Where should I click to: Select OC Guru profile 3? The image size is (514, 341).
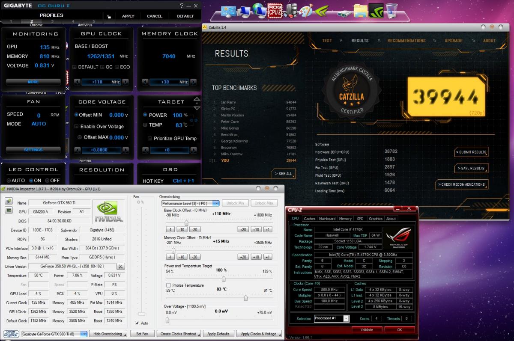53,21
